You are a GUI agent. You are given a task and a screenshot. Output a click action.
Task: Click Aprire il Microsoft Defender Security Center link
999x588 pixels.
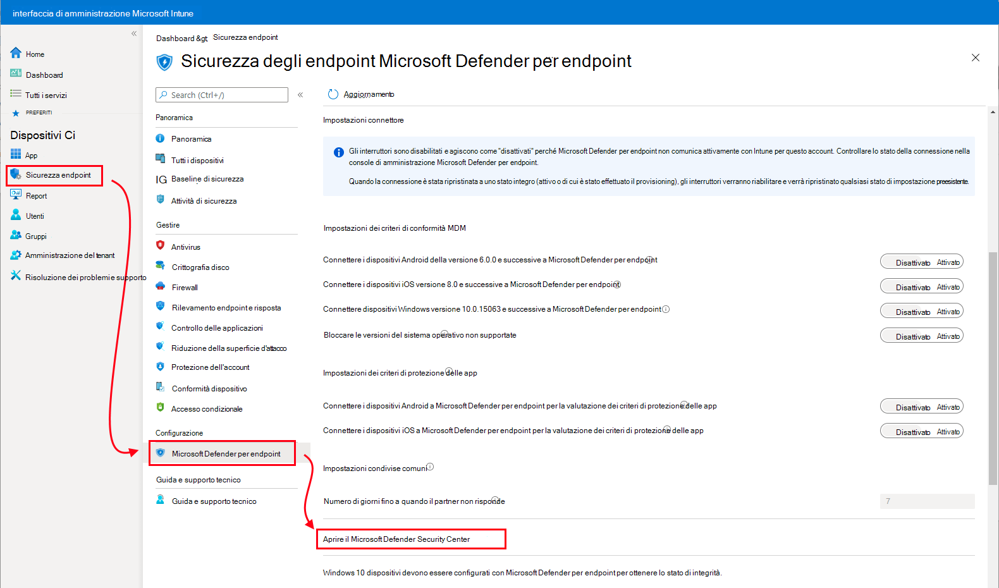396,539
